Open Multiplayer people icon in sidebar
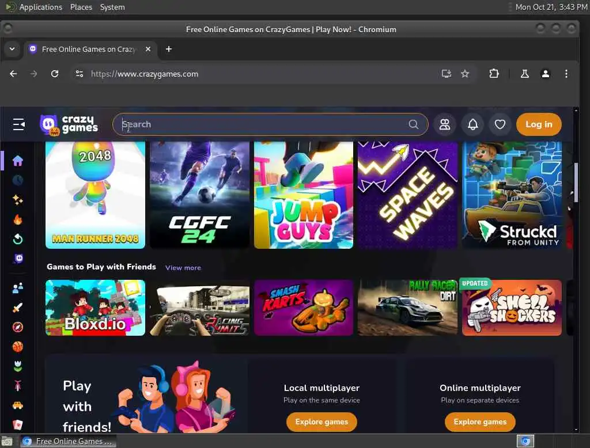Viewport: 590px width, 448px height. click(18, 288)
